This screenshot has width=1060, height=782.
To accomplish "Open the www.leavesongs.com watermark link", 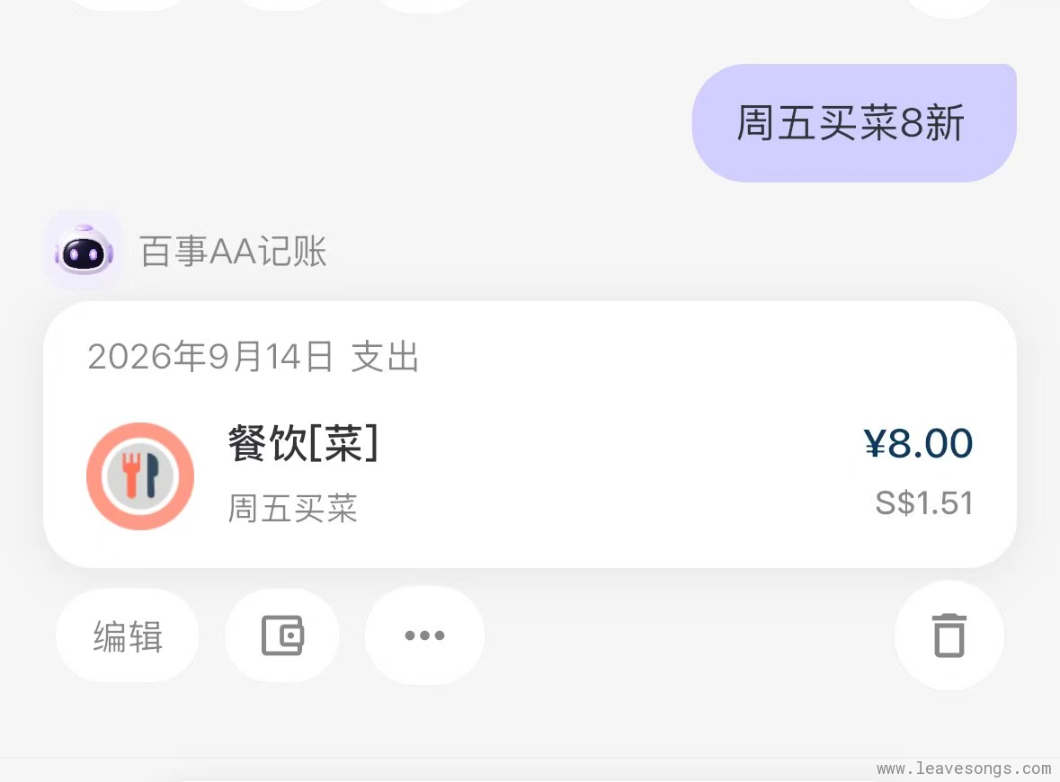I will [964, 769].
